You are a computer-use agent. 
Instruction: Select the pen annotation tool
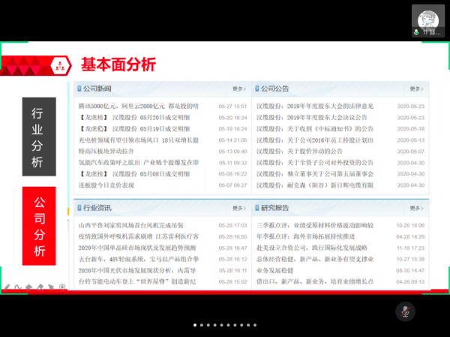tap(7, 287)
